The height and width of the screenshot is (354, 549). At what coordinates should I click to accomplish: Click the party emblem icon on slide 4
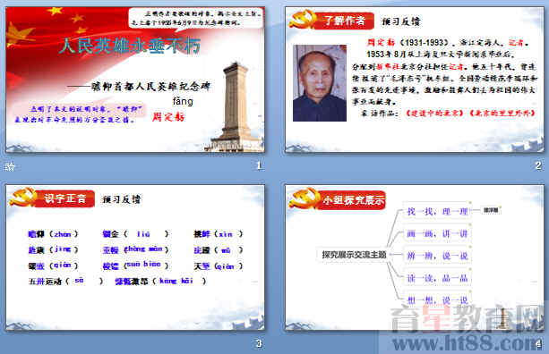(x=304, y=198)
